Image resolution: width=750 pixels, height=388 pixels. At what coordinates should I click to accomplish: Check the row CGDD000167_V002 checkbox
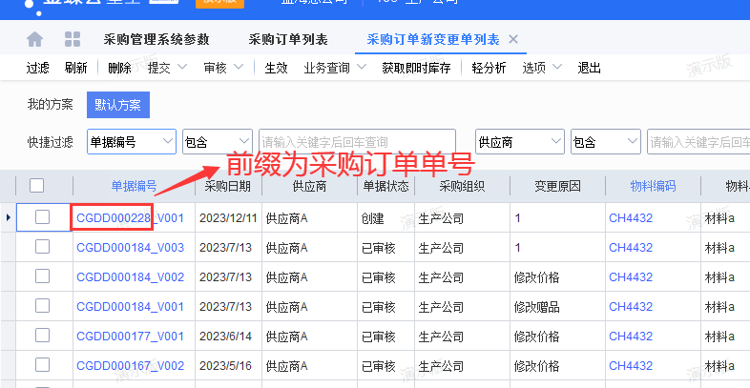point(43,365)
